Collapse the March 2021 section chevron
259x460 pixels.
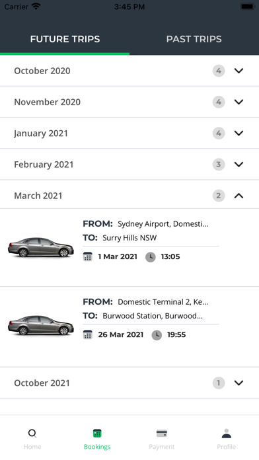[239, 196]
